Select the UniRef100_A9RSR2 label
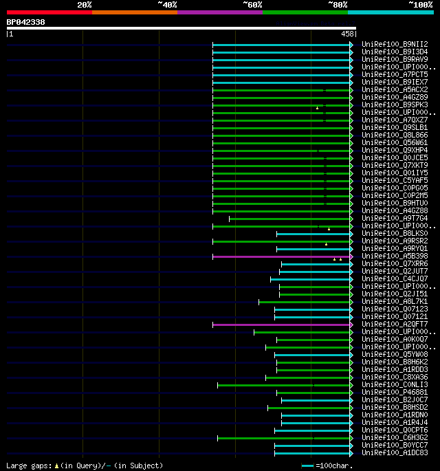The width and height of the screenshot is (440, 471). coord(395,241)
